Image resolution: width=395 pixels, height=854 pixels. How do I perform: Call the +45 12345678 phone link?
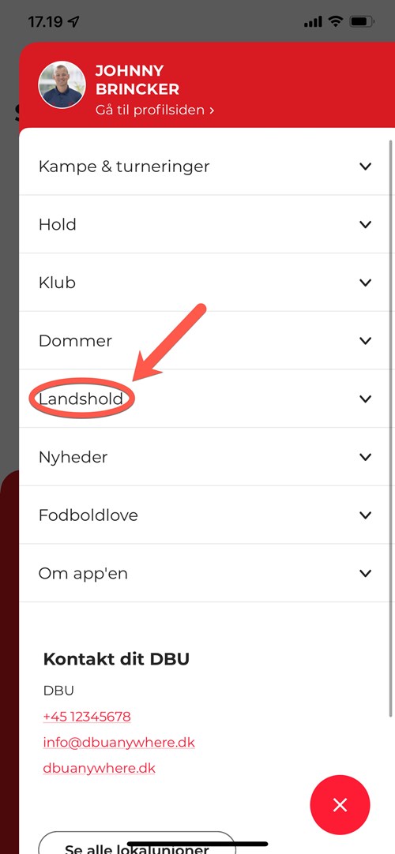tap(87, 716)
